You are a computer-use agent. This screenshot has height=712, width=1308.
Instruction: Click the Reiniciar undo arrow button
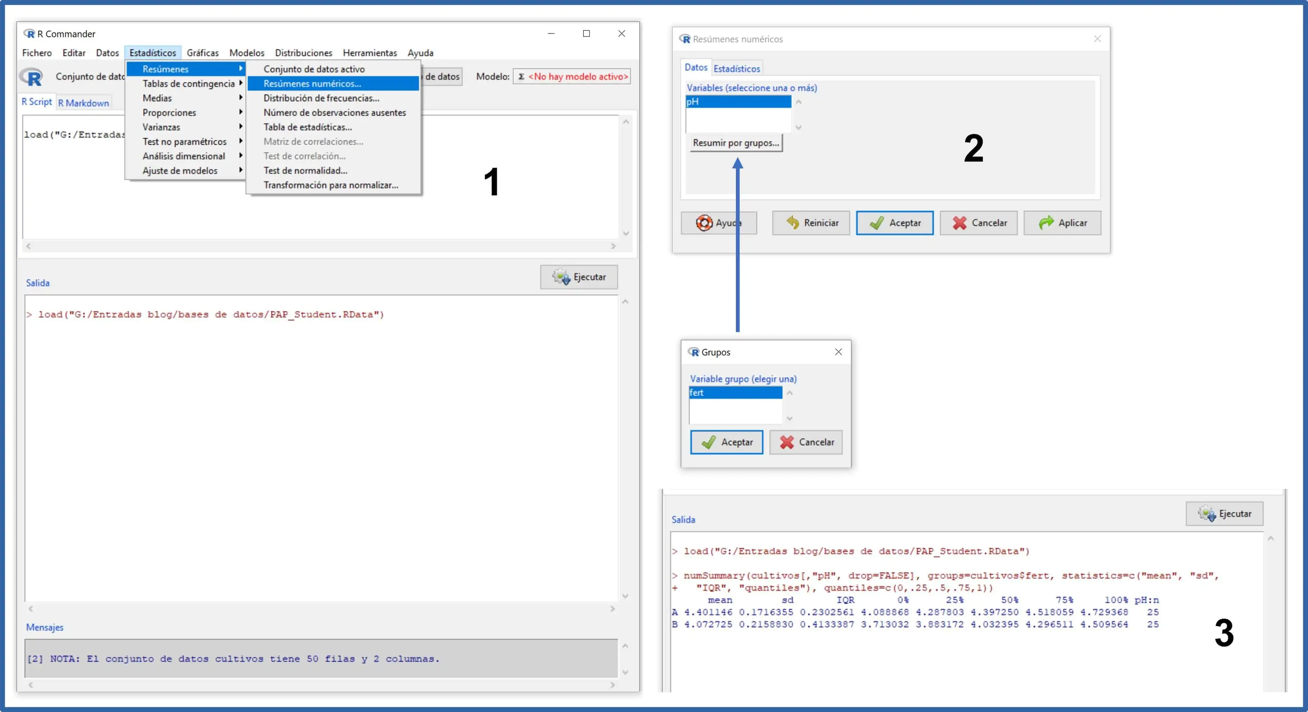(x=811, y=223)
